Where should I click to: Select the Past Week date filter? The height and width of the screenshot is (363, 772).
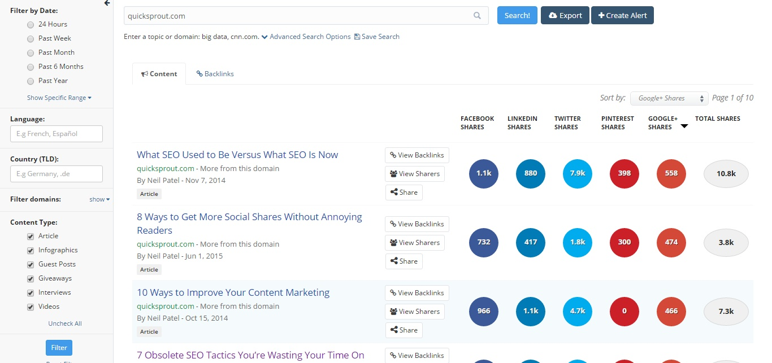[31, 38]
